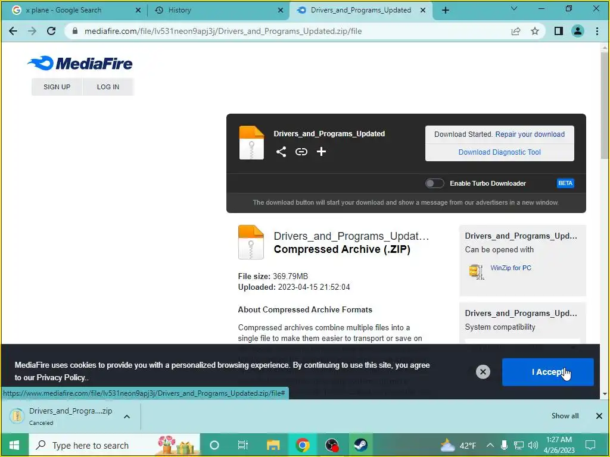The width and height of the screenshot is (610, 457).
Task: Close the downloads bar
Action: point(599,416)
